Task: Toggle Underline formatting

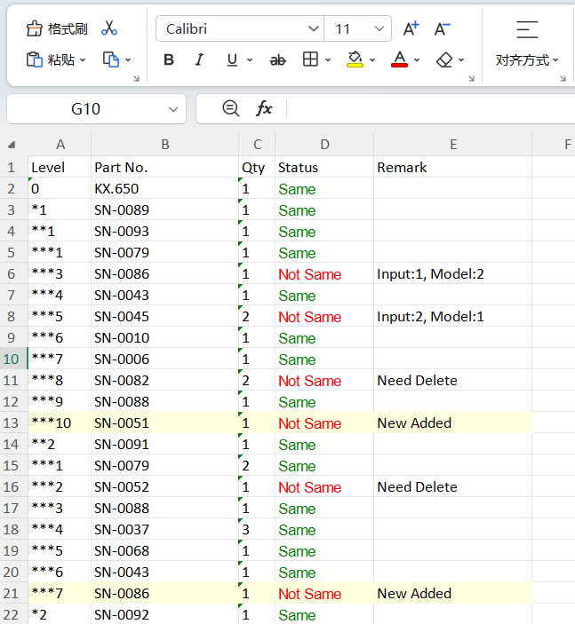Action: tap(232, 59)
